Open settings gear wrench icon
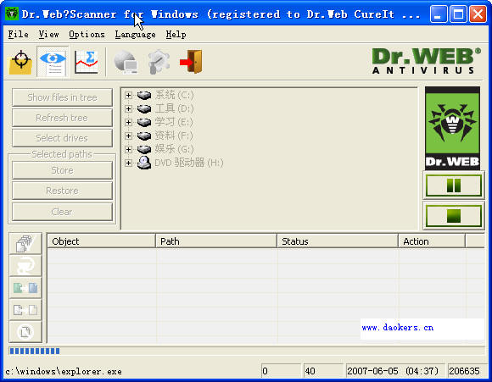492x382 pixels. 159,62
